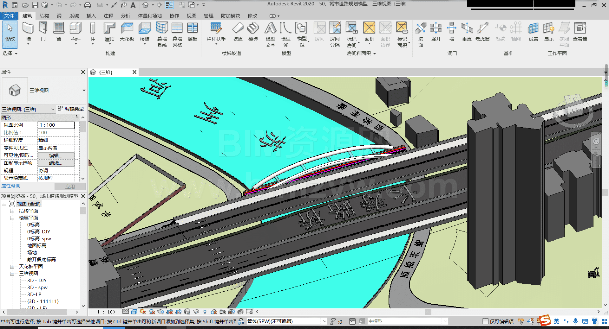The height and width of the screenshot is (329, 609).
Task: Toggle thin lines in quick access toolbar
Action: 170,5
